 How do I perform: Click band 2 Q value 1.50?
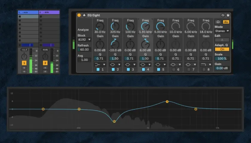tap(115, 59)
